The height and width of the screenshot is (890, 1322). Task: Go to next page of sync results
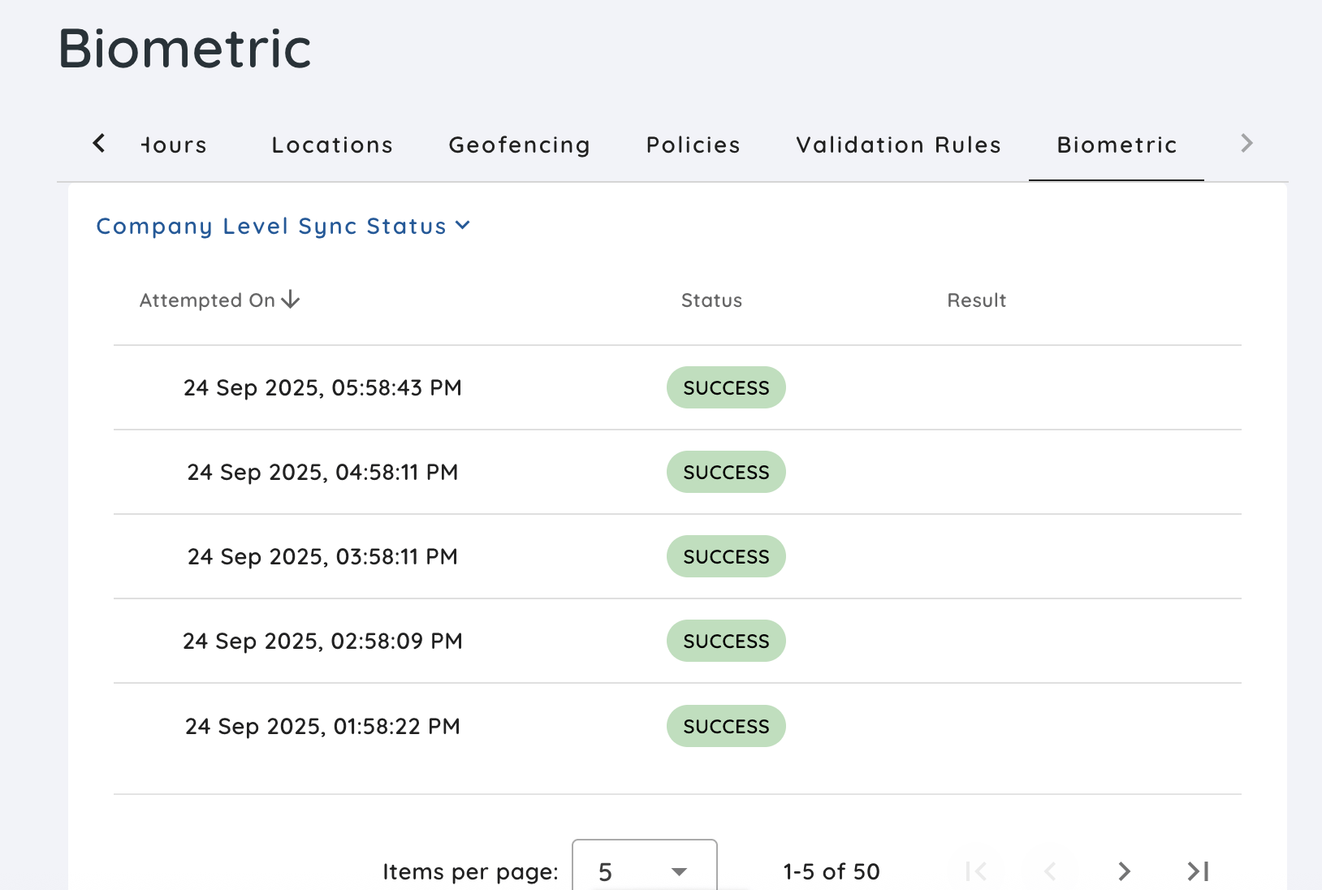point(1124,871)
